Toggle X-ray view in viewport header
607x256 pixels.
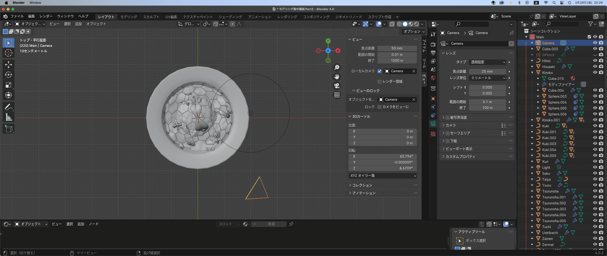point(392,24)
